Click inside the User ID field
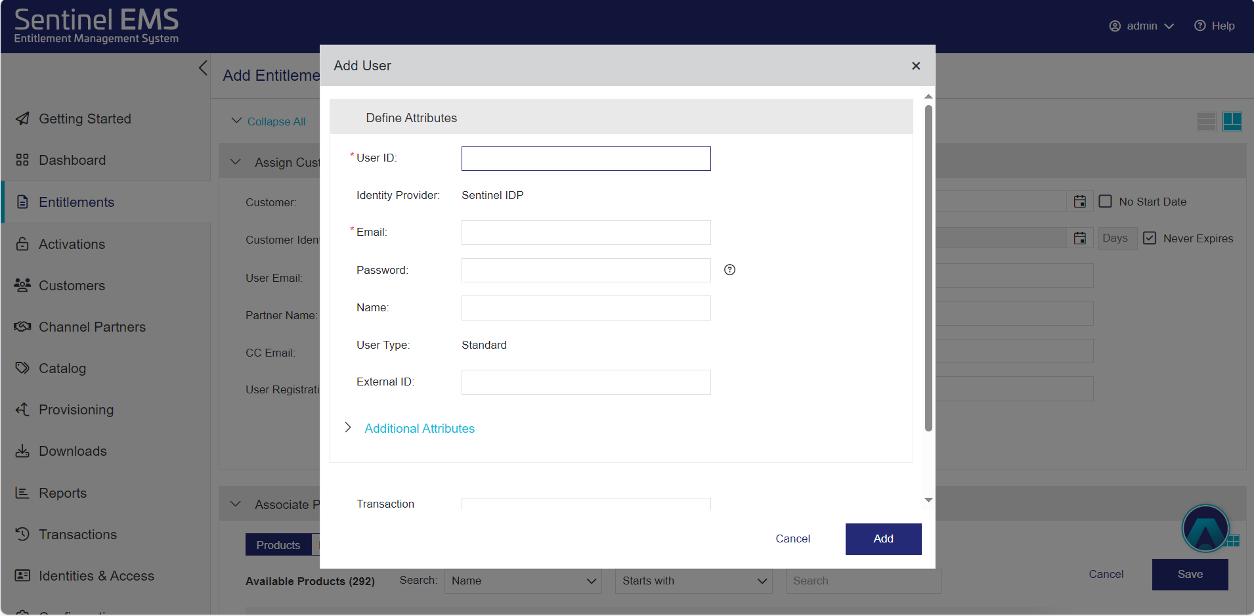The height and width of the screenshot is (616, 1254). 585,158
